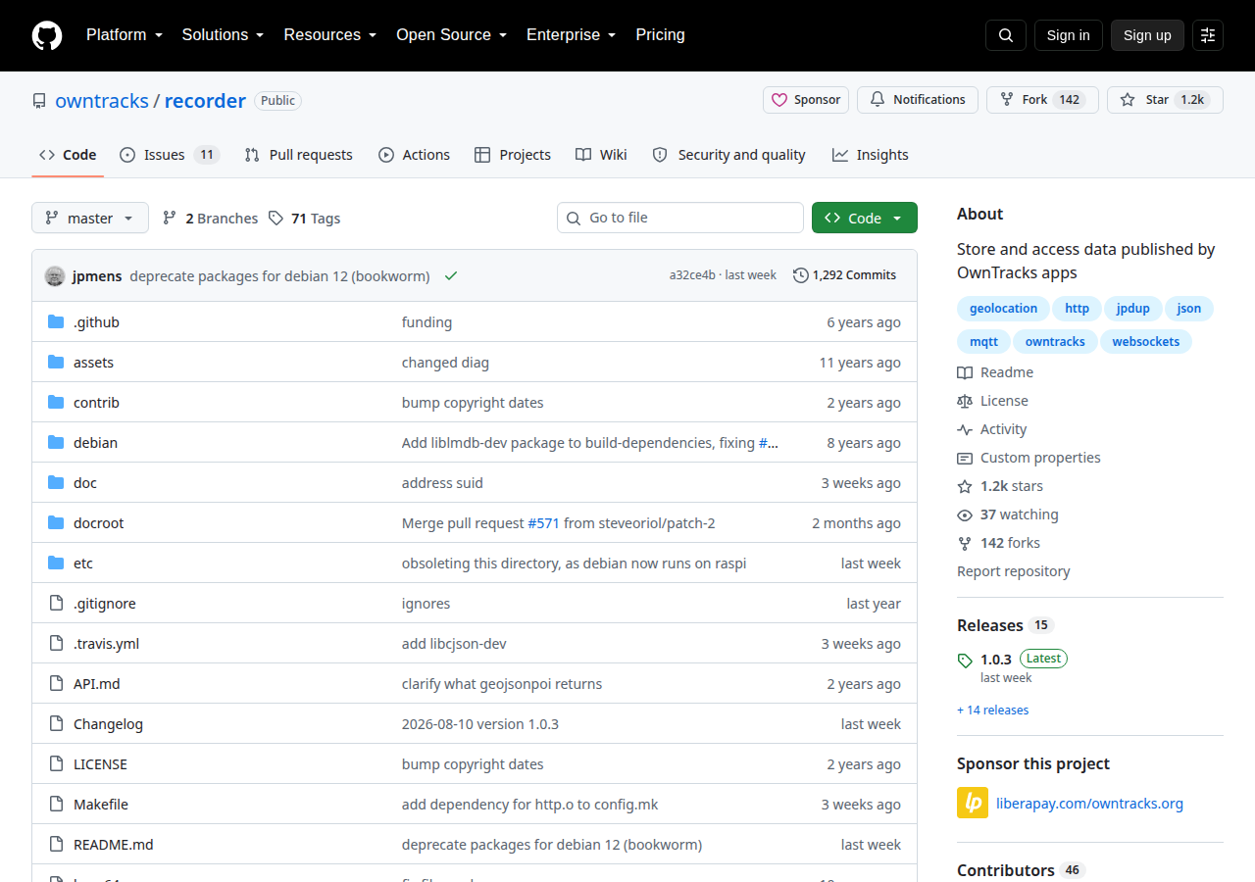The width and height of the screenshot is (1255, 882).
Task: Click the star icon beside 1.2k stars
Action: click(x=965, y=486)
